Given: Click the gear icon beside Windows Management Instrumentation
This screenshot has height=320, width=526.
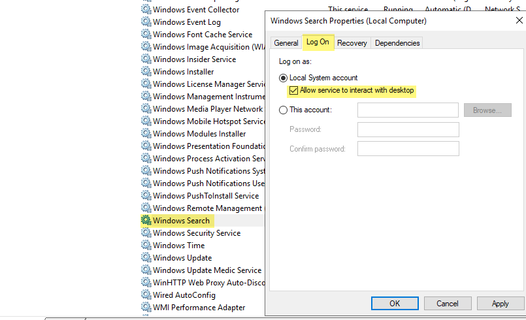Looking at the screenshot, I should pos(146,96).
